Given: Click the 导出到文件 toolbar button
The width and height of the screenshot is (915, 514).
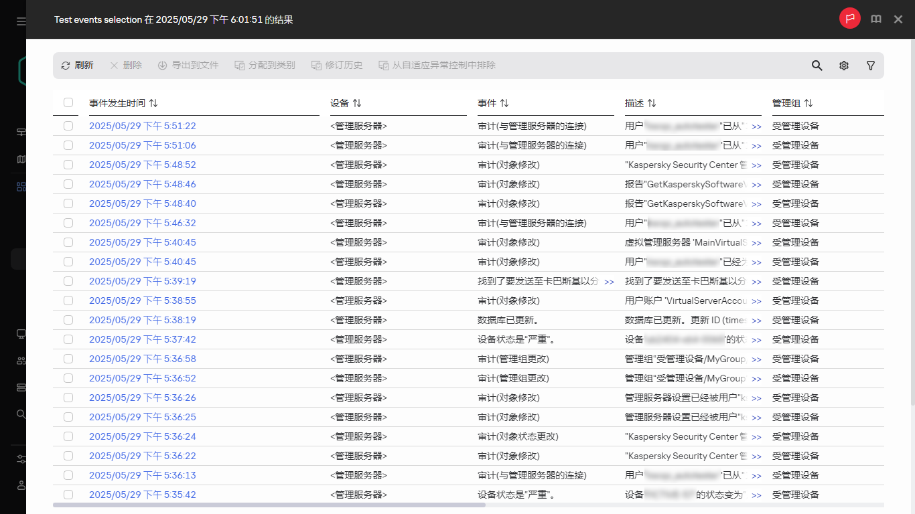Looking at the screenshot, I should [188, 66].
